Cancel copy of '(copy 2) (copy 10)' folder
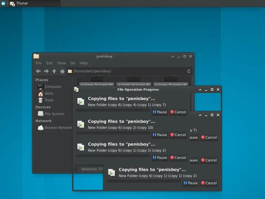 (x=178, y=135)
